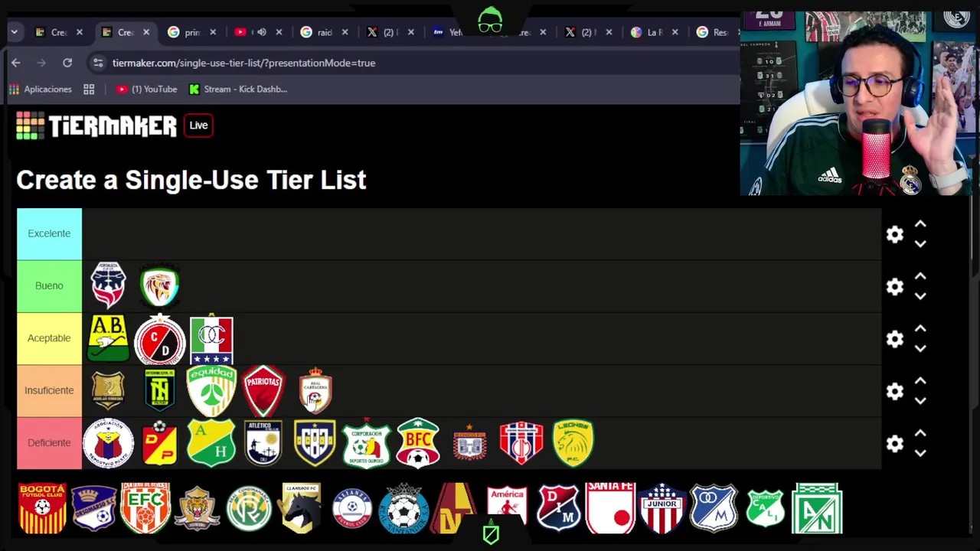980x551 pixels.
Task: Open settings gear for Deficiente tier
Action: [895, 444]
